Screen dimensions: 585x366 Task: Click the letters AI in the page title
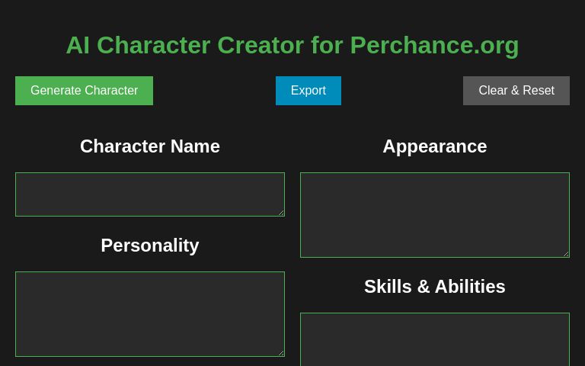pos(78,46)
